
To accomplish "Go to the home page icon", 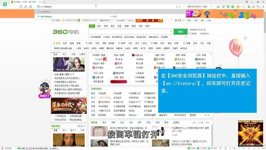I will 25,7.
